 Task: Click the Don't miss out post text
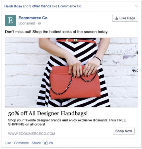(x=57, y=32)
